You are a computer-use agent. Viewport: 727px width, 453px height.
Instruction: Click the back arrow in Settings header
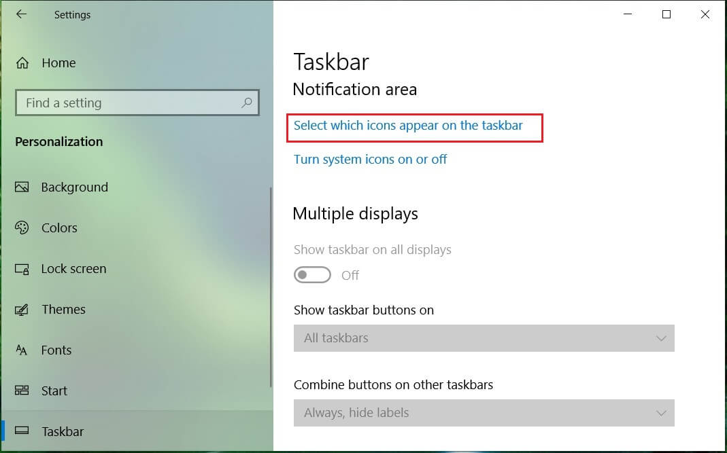tap(21, 14)
